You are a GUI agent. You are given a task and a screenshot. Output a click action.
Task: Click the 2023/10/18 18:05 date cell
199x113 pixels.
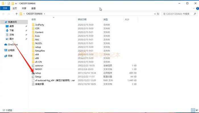pyautogui.click(x=87, y=84)
